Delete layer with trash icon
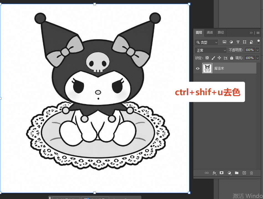This screenshot has height=199, width=263. [x=251, y=173]
